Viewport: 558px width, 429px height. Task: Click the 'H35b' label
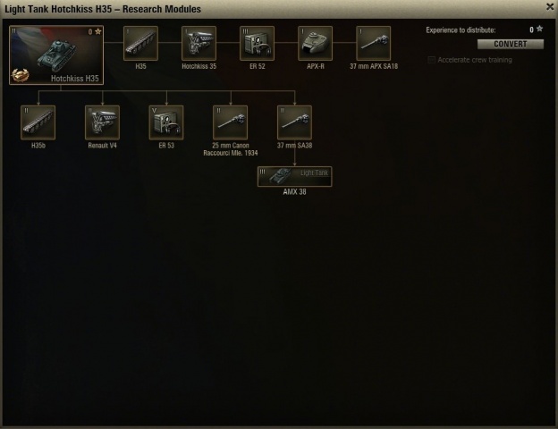(x=38, y=146)
